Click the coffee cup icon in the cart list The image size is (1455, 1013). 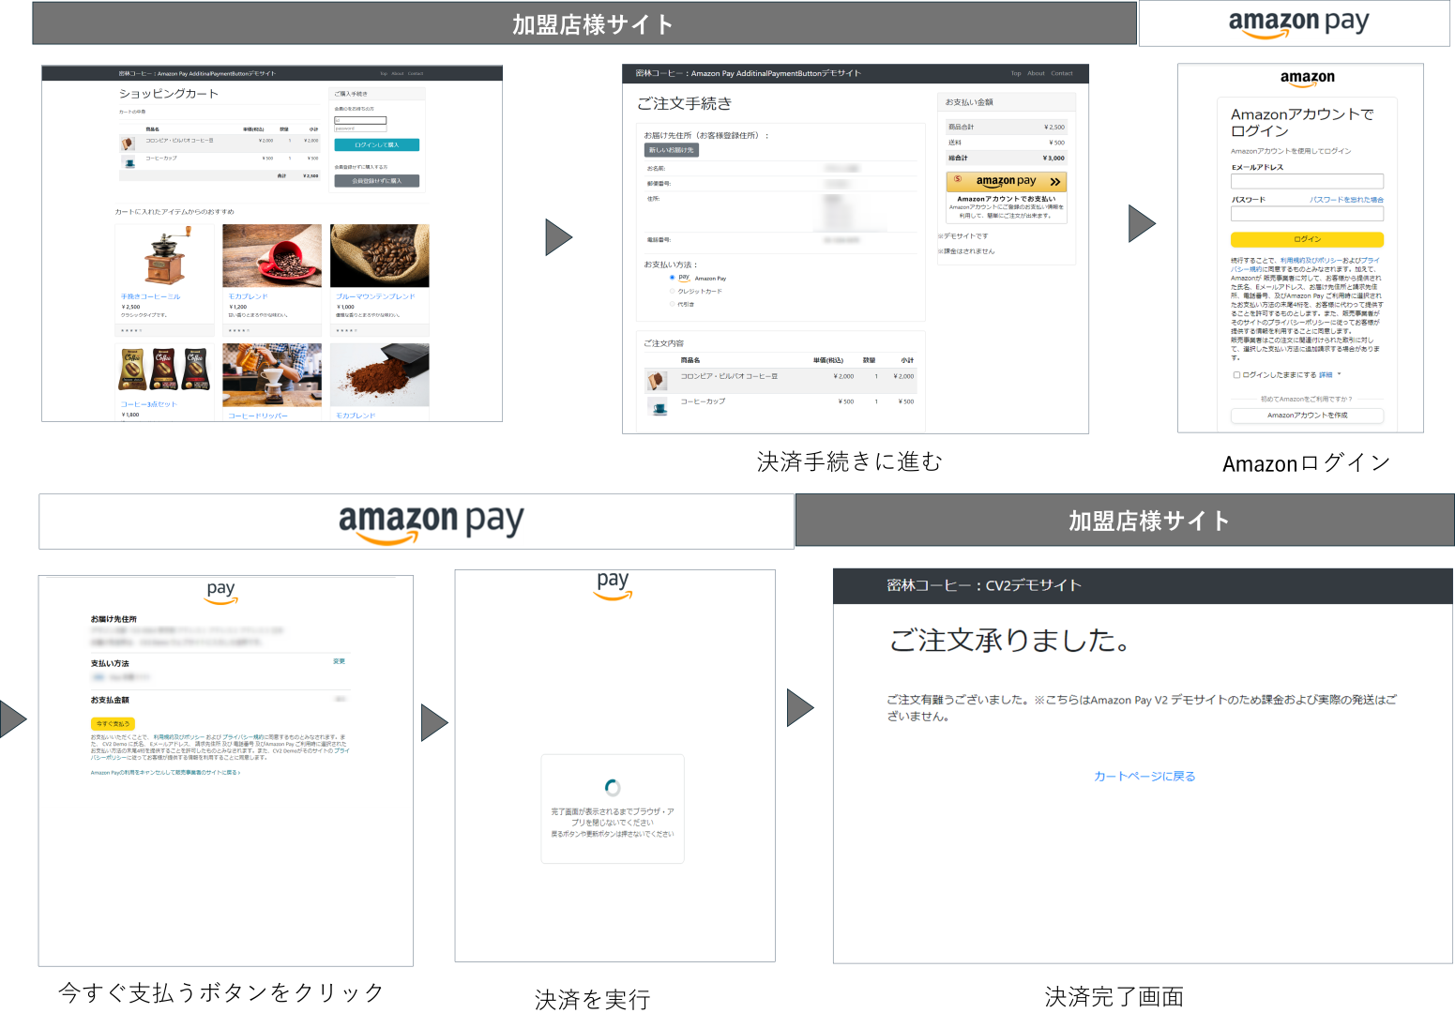[x=128, y=159]
